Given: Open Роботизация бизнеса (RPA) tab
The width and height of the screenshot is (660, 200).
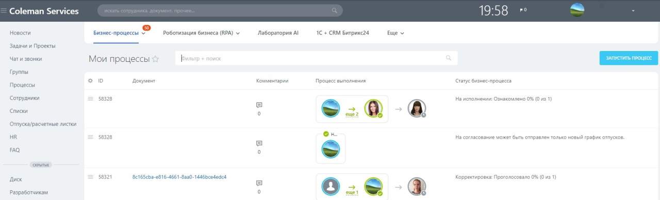Looking at the screenshot, I should 199,32.
